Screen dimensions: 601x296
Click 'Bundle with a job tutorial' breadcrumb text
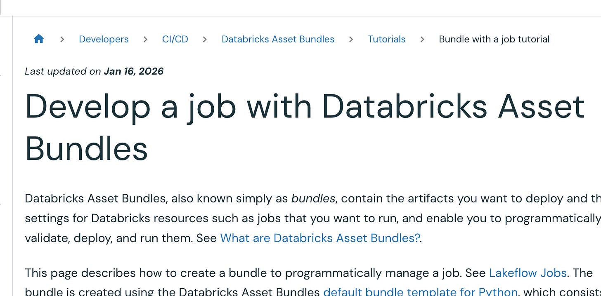(x=494, y=39)
